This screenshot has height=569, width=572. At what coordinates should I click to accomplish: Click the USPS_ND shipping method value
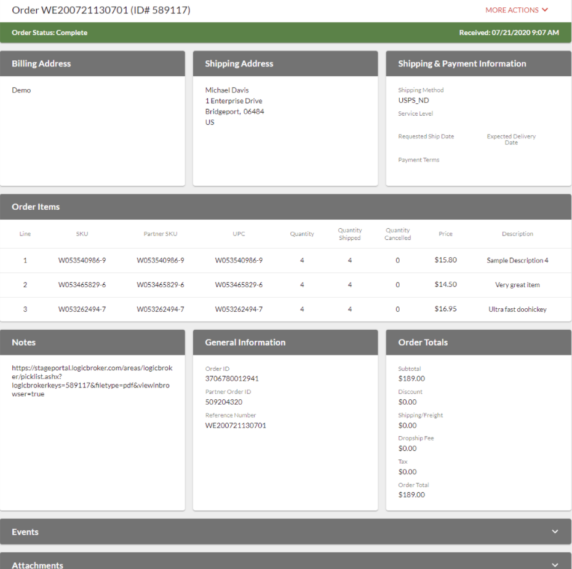coord(413,100)
